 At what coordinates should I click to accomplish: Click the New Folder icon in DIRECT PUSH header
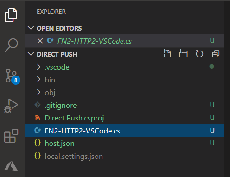coord(183,54)
